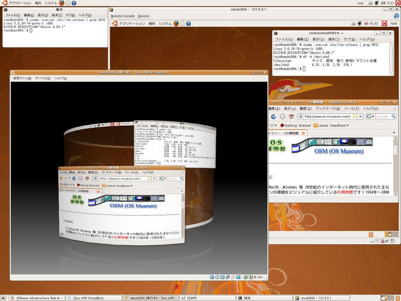Screen dimensions: 401x301
Task: Click host trash icon in bottom panel
Action: point(396,298)
